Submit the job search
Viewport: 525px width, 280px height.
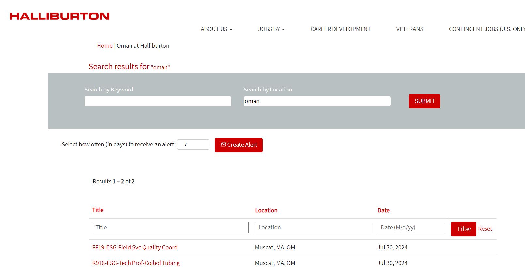tap(425, 101)
